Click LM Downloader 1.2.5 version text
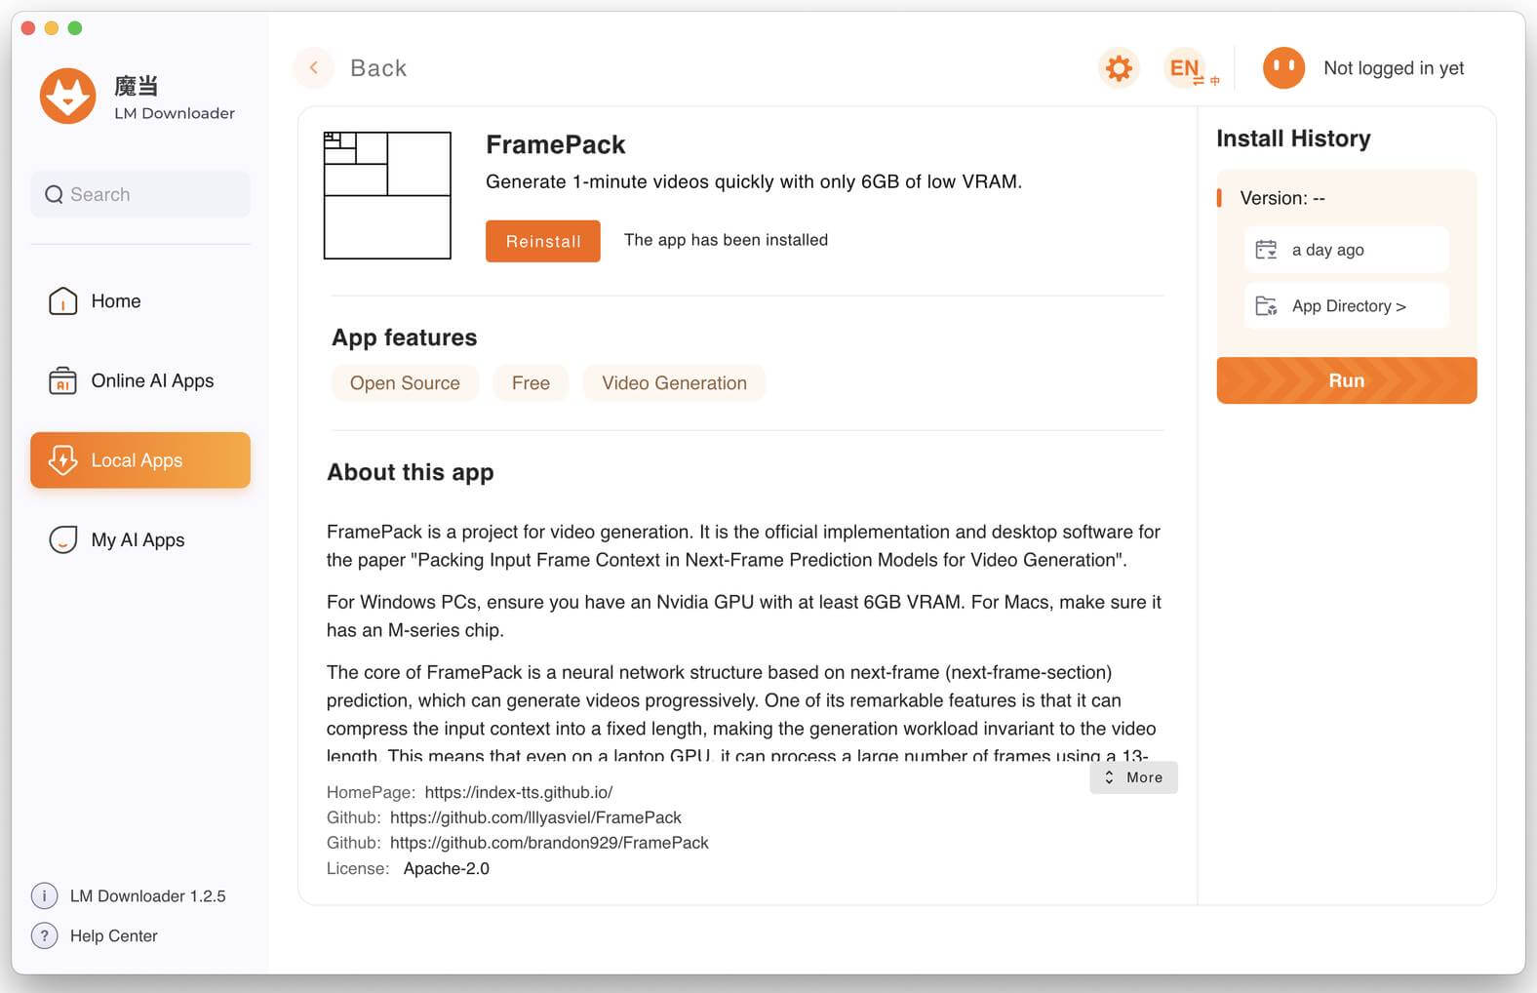The image size is (1537, 993). [147, 895]
